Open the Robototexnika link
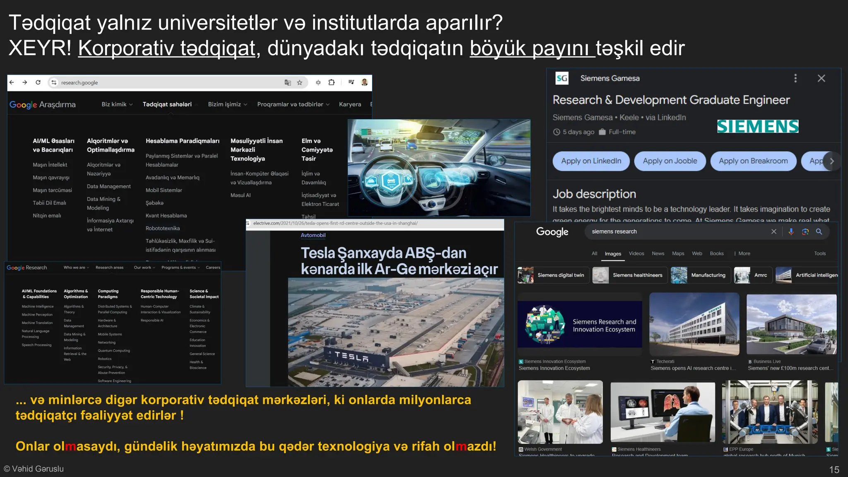The height and width of the screenshot is (477, 848). click(163, 229)
